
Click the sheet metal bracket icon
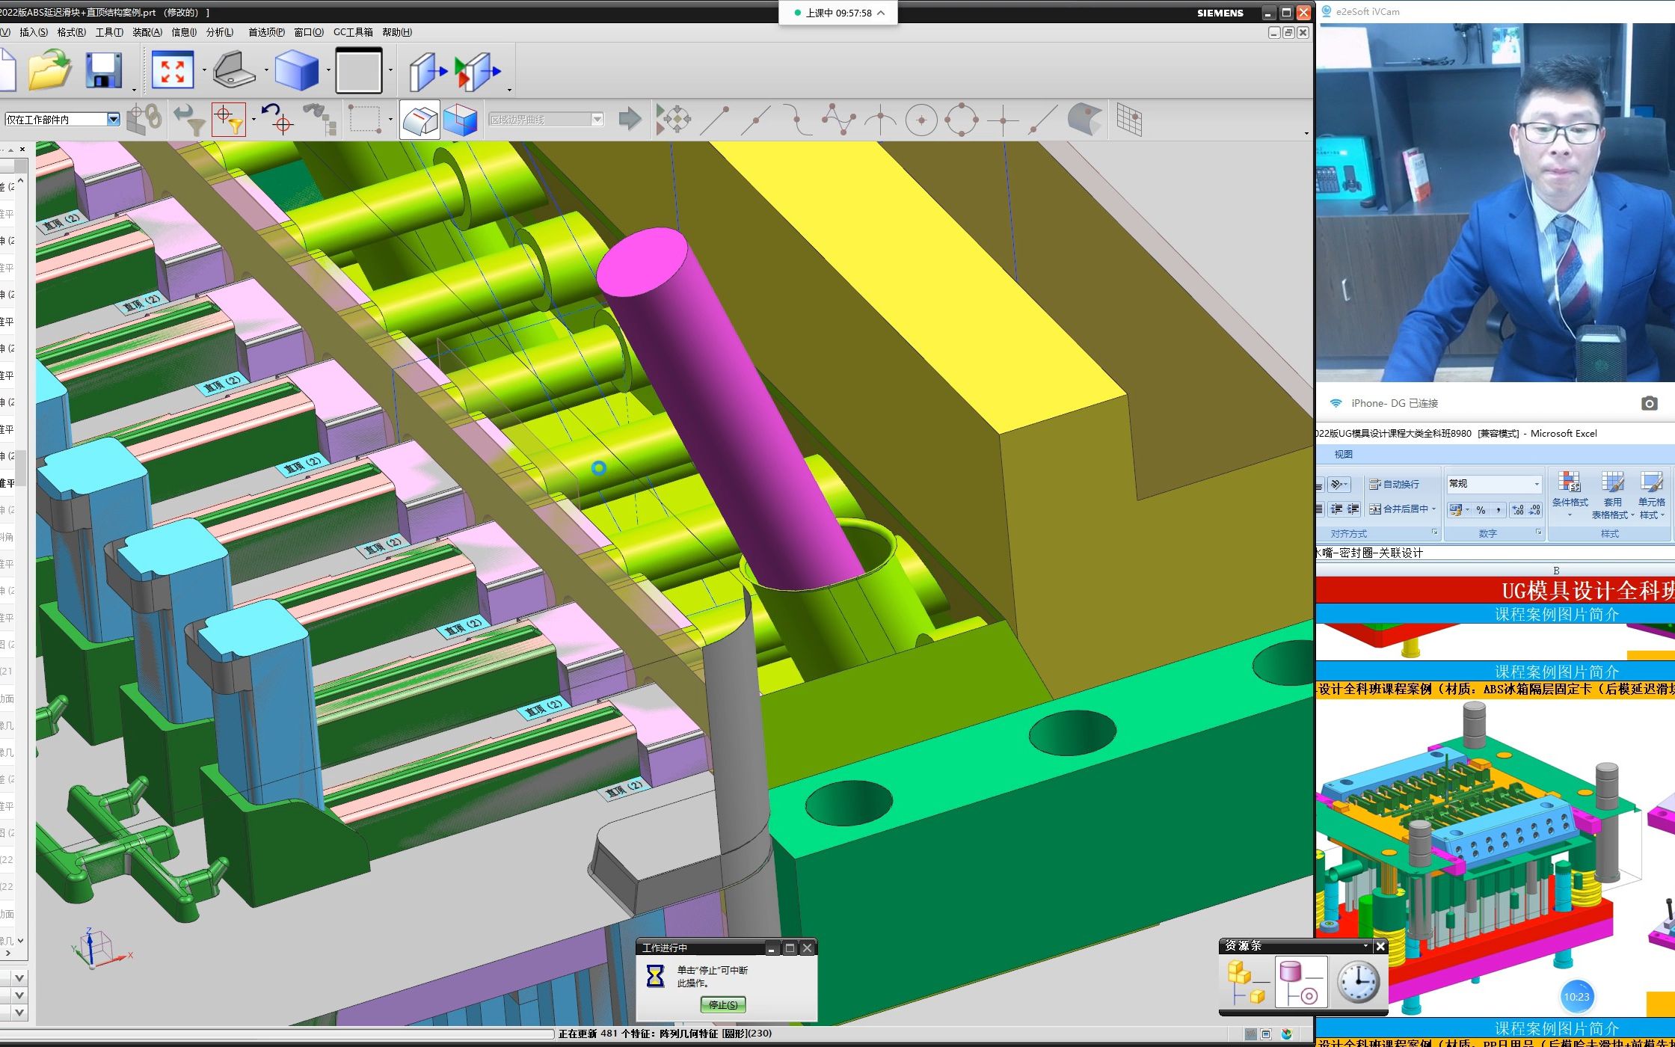[234, 71]
